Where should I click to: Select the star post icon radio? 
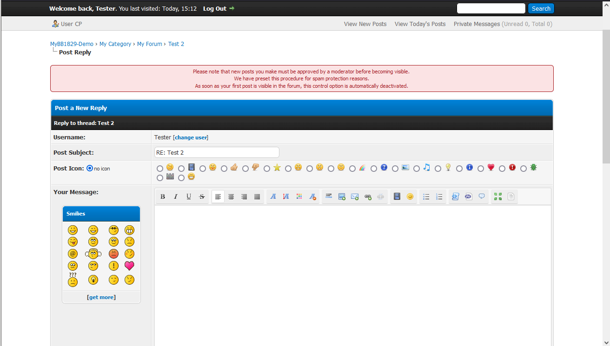pos(267,169)
